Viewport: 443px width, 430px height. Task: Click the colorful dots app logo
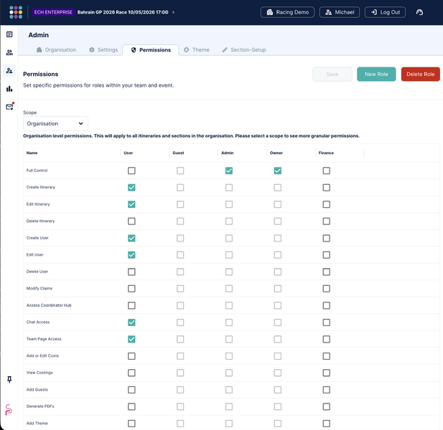click(16, 12)
